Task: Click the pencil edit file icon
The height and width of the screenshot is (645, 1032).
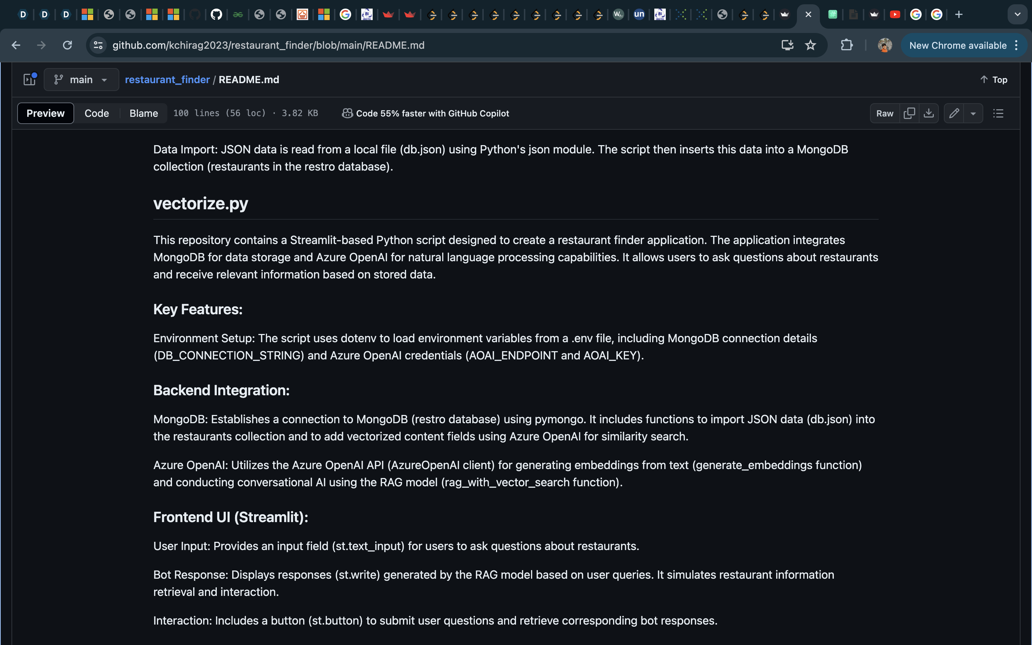Action: [954, 113]
